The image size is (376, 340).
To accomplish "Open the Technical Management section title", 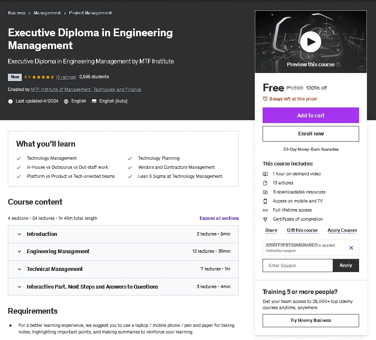I will pyautogui.click(x=55, y=269).
